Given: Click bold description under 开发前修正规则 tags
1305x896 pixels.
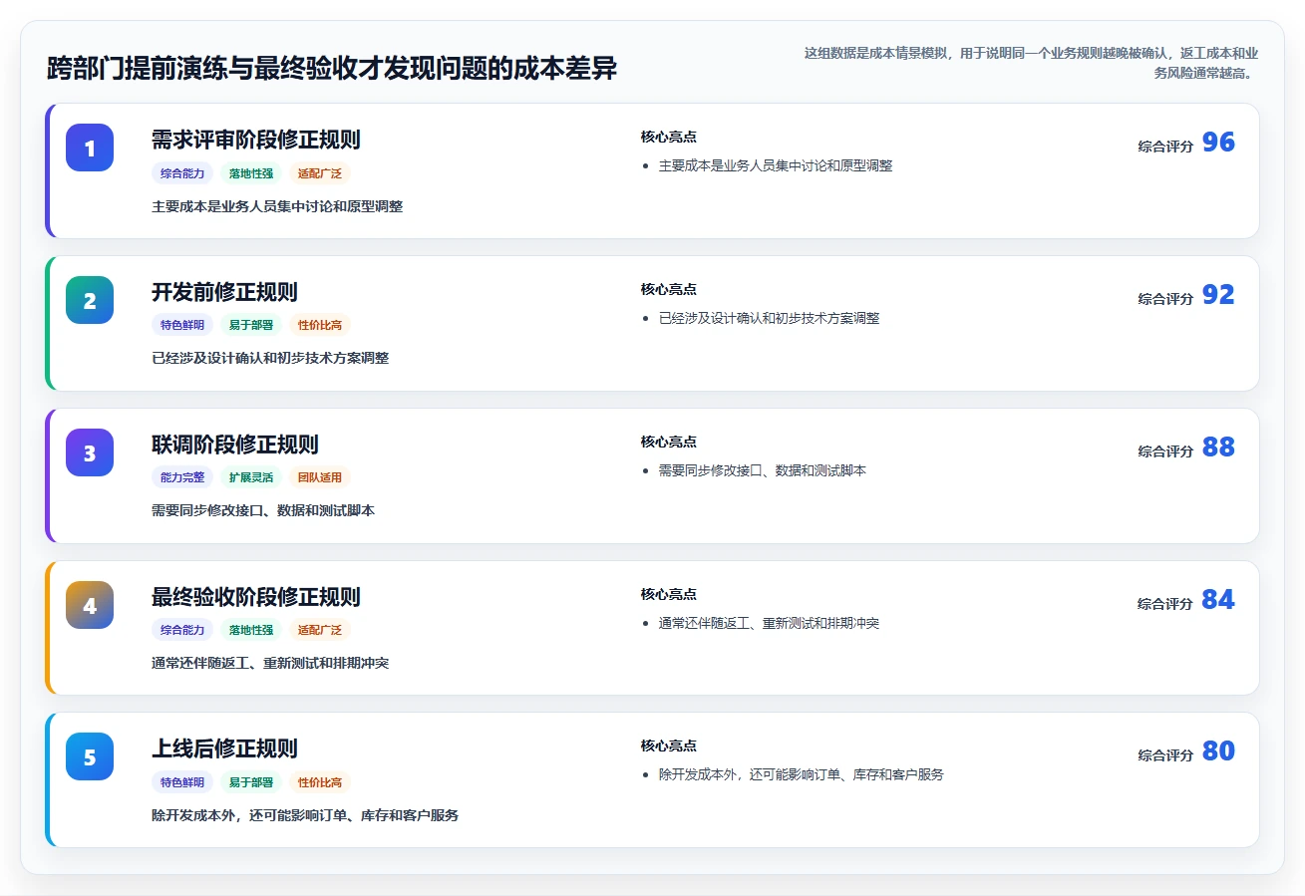Looking at the screenshot, I should pyautogui.click(x=270, y=358).
